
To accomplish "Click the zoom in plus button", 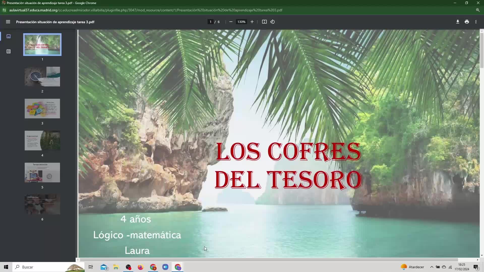I will point(252,22).
